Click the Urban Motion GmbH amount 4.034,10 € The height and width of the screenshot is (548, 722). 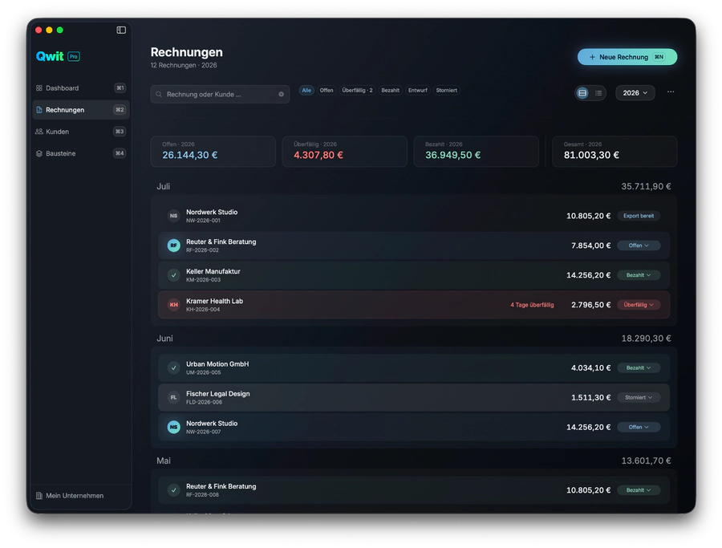pos(590,368)
